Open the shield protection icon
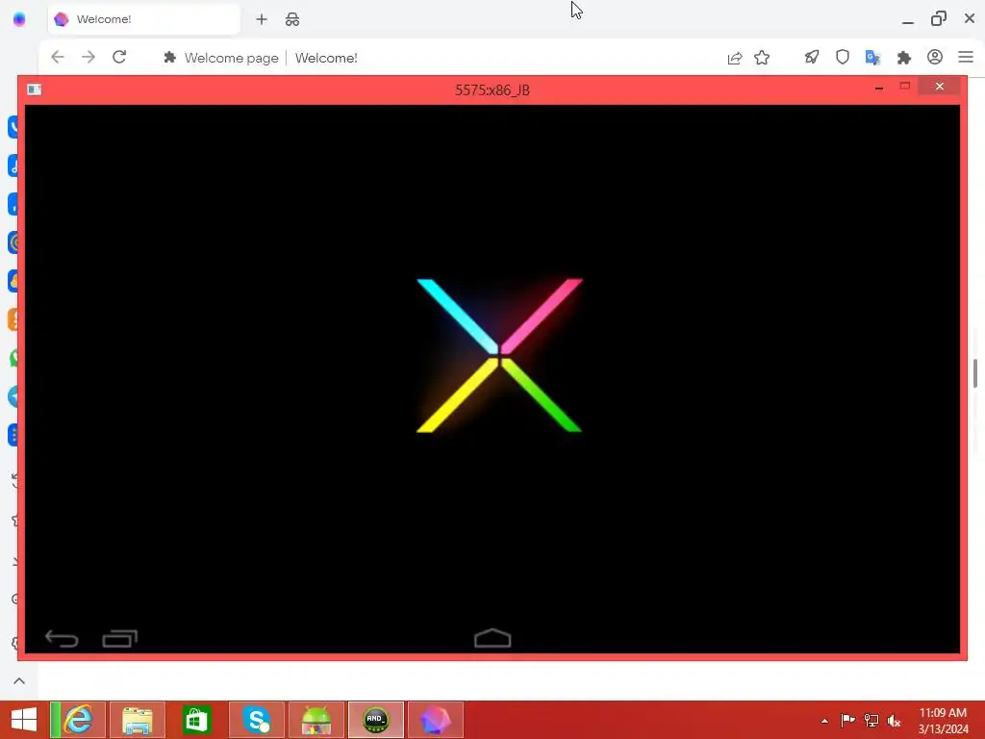 (x=843, y=57)
